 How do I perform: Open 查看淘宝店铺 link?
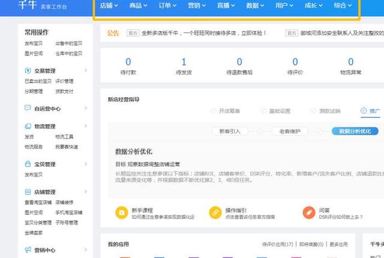tap(38, 203)
